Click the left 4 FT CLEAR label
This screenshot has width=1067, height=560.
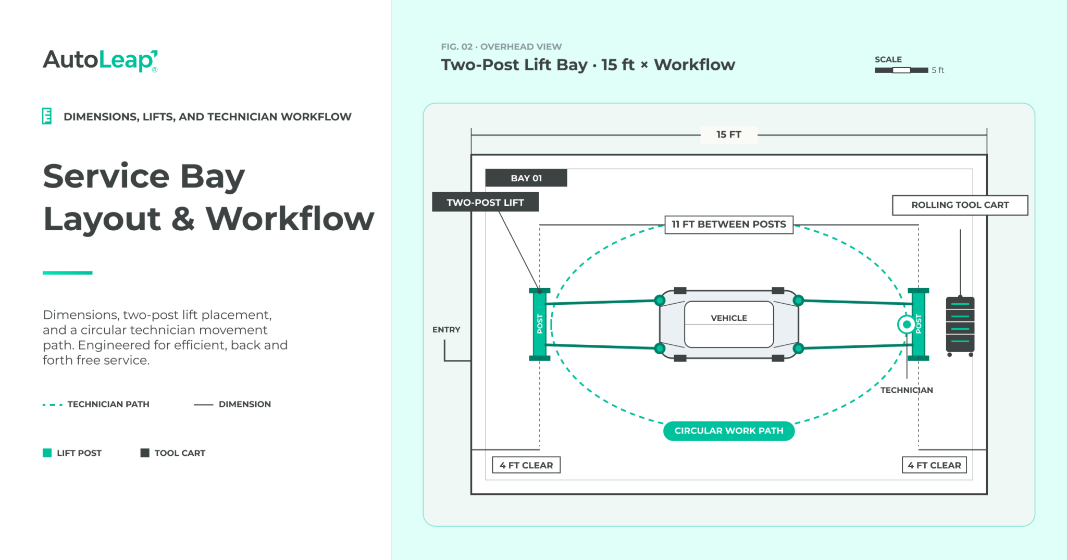point(526,465)
